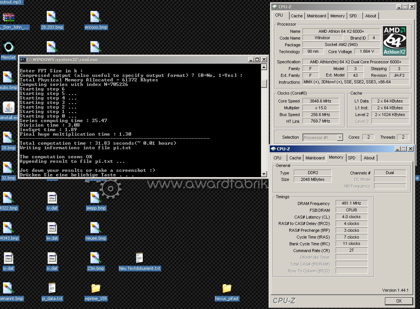
Task: Open Mainboard tab in lower CPU-Z window
Action: [x=315, y=158]
